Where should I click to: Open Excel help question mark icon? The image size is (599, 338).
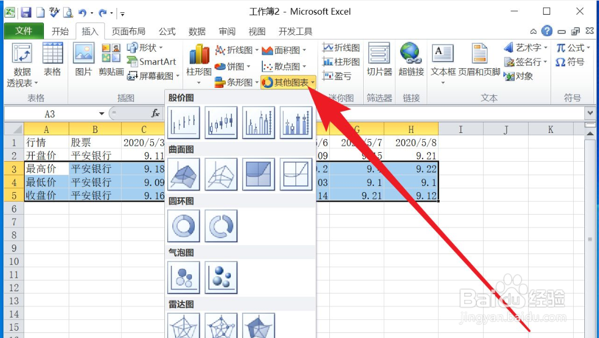[x=547, y=30]
